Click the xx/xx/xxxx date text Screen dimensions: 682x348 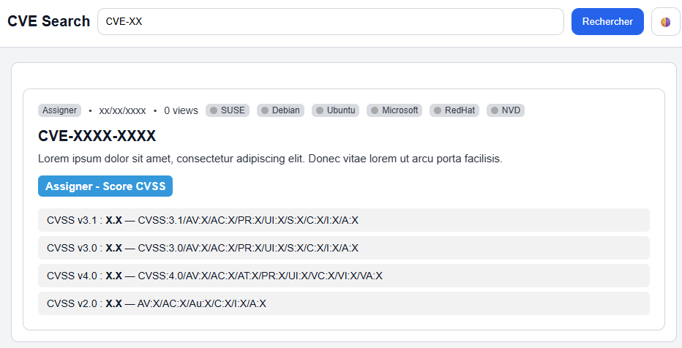123,111
